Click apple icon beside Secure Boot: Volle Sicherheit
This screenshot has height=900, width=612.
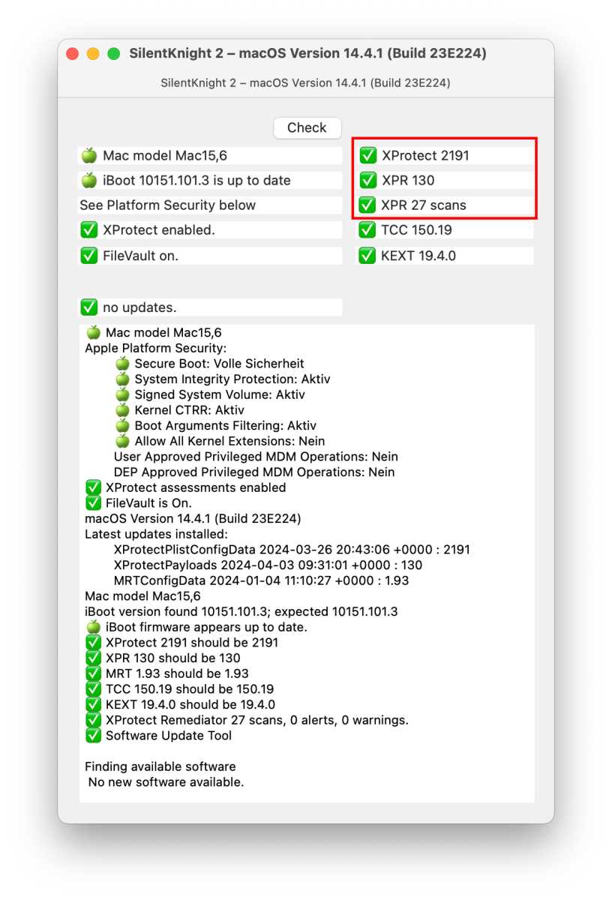(x=122, y=364)
